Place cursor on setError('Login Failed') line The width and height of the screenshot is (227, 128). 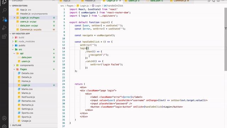pos(106,64)
